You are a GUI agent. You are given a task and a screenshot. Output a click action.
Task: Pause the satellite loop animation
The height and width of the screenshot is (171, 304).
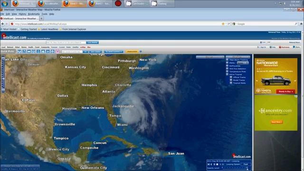pyautogui.click(x=214, y=164)
